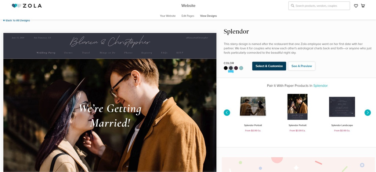Image resolution: width=376 pixels, height=172 pixels.
Task: Select the dark navy color swatch
Action: click(x=231, y=68)
